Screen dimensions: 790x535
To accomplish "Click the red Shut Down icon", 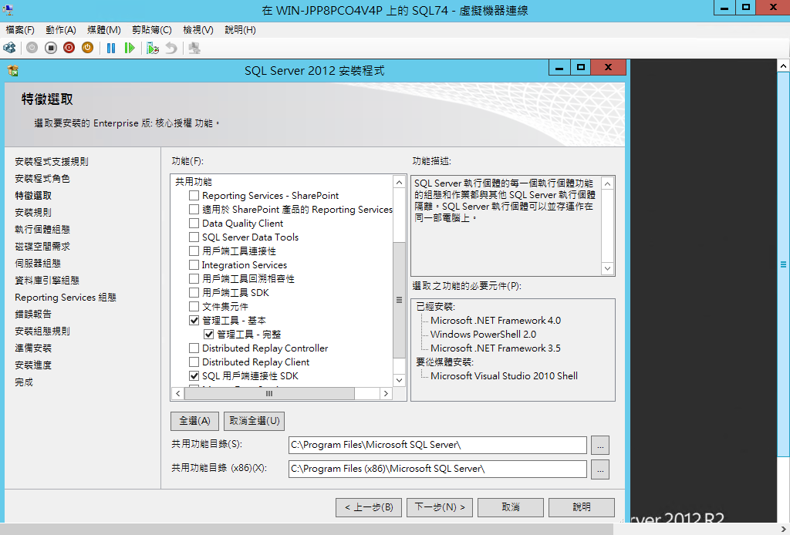I will pyautogui.click(x=69, y=48).
